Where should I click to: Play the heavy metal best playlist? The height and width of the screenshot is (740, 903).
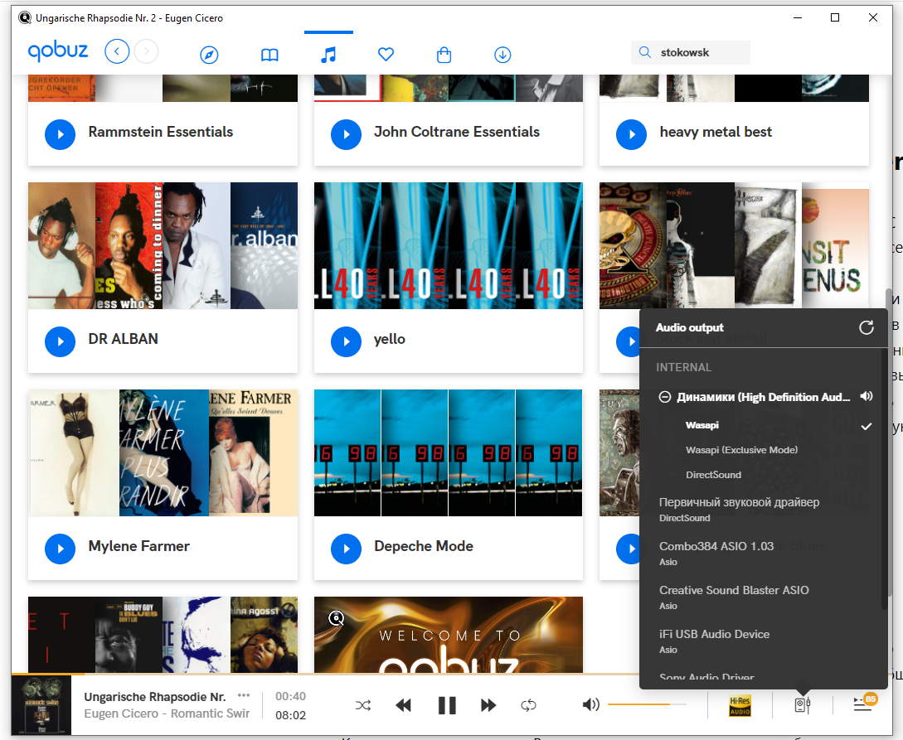(631, 134)
